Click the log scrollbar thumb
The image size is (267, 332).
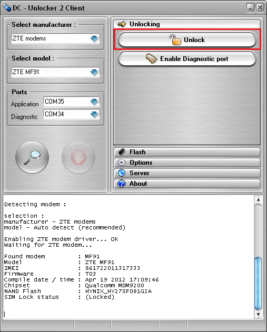pos(258,283)
